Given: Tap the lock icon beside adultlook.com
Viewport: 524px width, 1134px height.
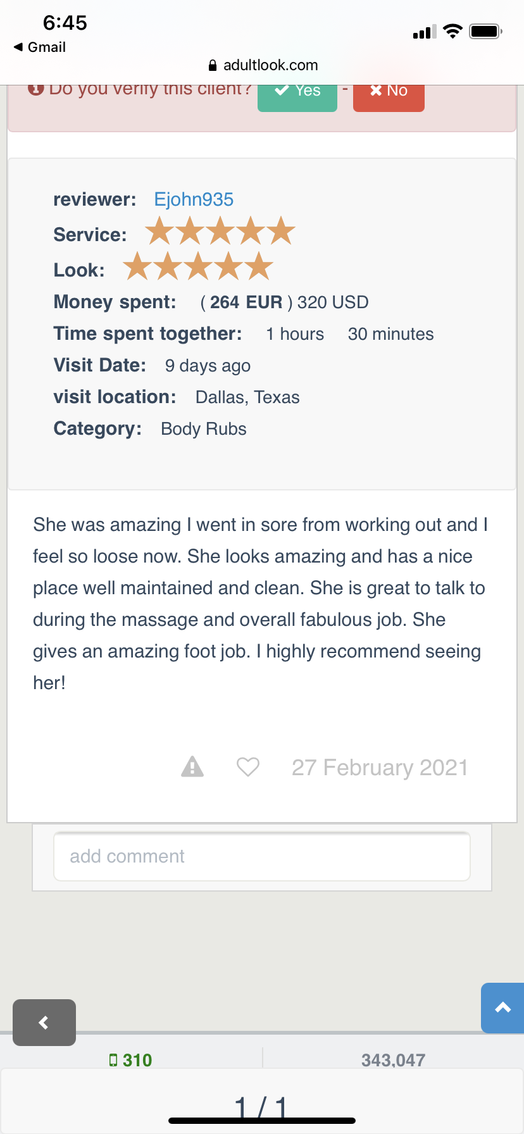Looking at the screenshot, I should pyautogui.click(x=213, y=66).
